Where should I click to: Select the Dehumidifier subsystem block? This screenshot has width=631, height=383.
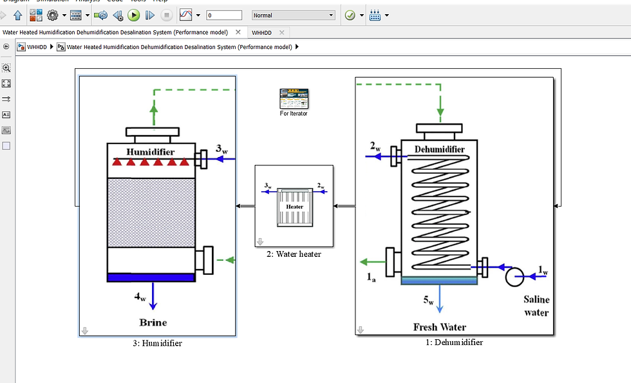coord(455,206)
